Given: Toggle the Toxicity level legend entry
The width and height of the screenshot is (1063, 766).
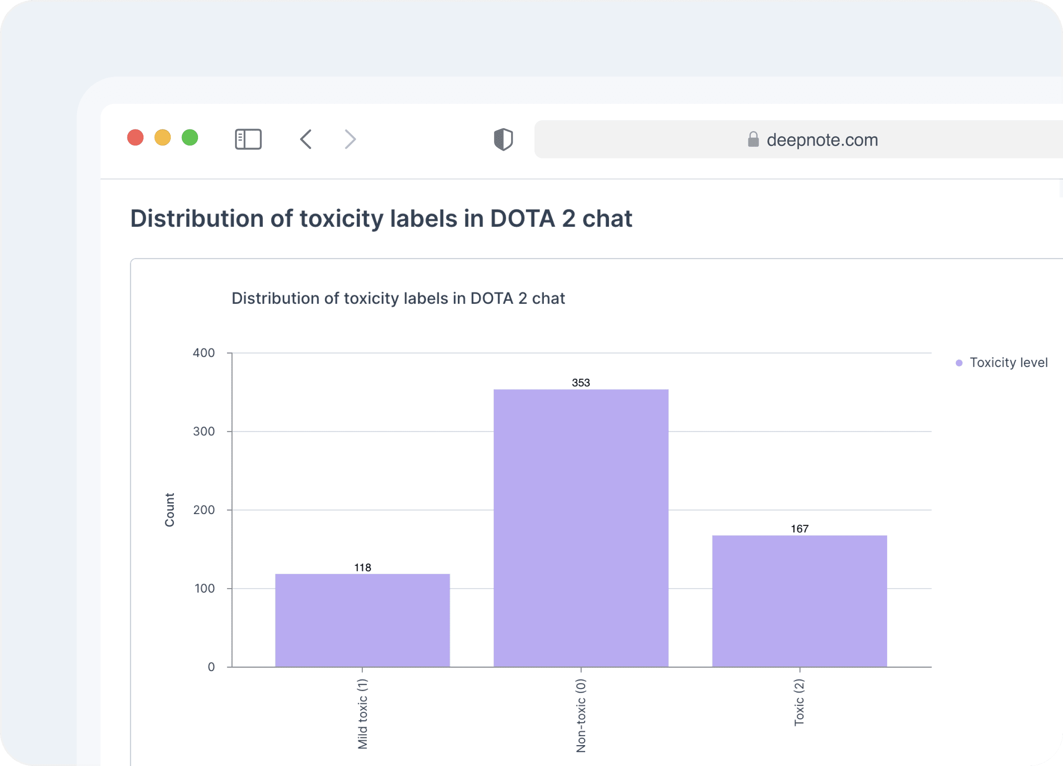Looking at the screenshot, I should 1008,363.
